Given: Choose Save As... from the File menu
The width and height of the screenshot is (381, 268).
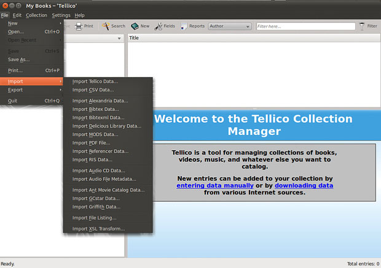Looking at the screenshot, I should [31, 59].
